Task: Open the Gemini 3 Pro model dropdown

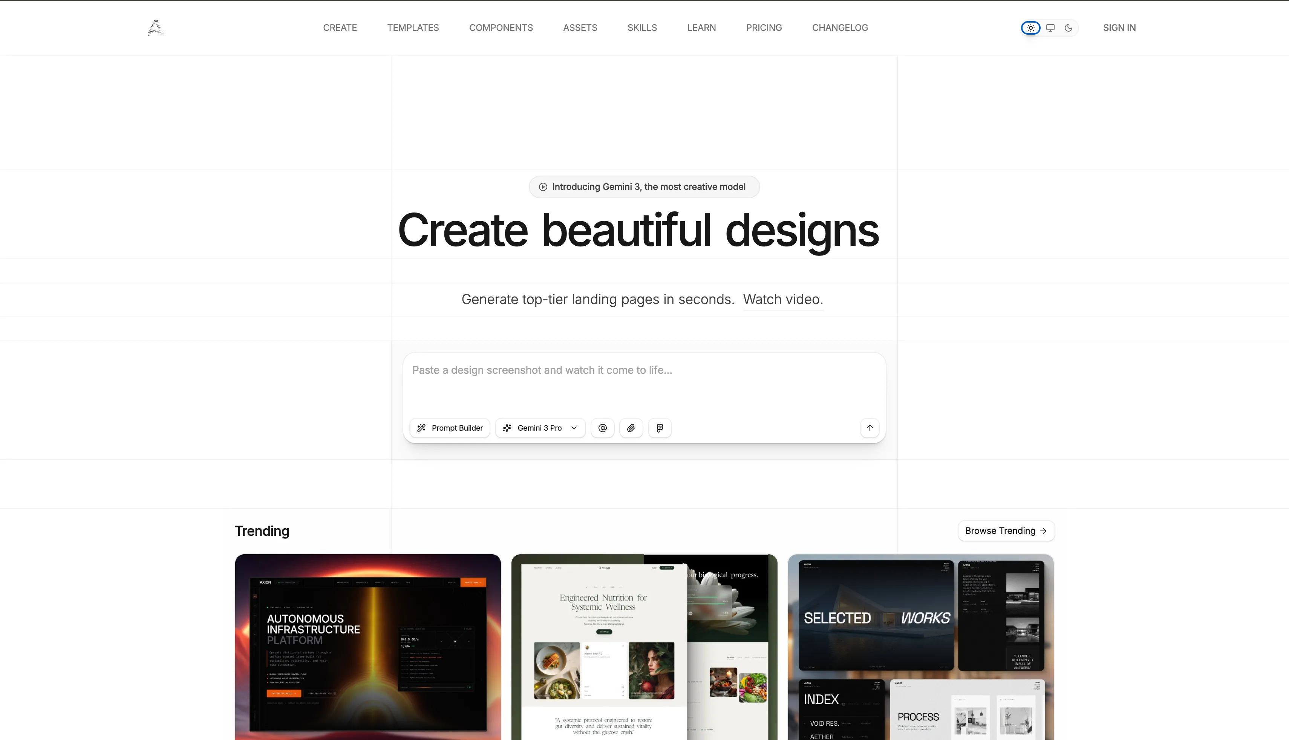Action: click(x=540, y=428)
